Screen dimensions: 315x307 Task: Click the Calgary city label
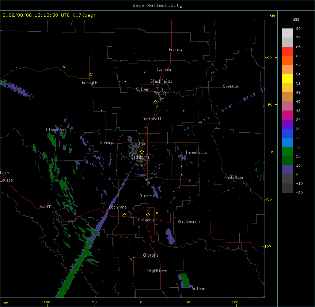click(x=146, y=220)
